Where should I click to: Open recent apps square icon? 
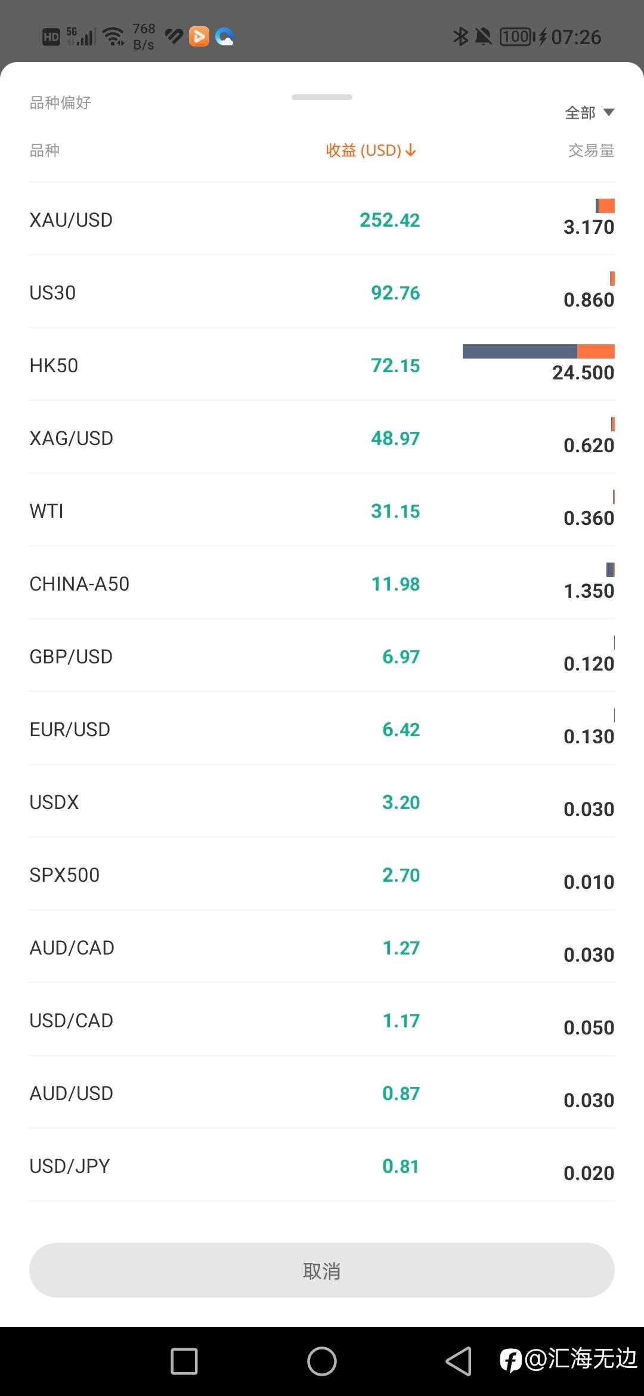tap(184, 1361)
